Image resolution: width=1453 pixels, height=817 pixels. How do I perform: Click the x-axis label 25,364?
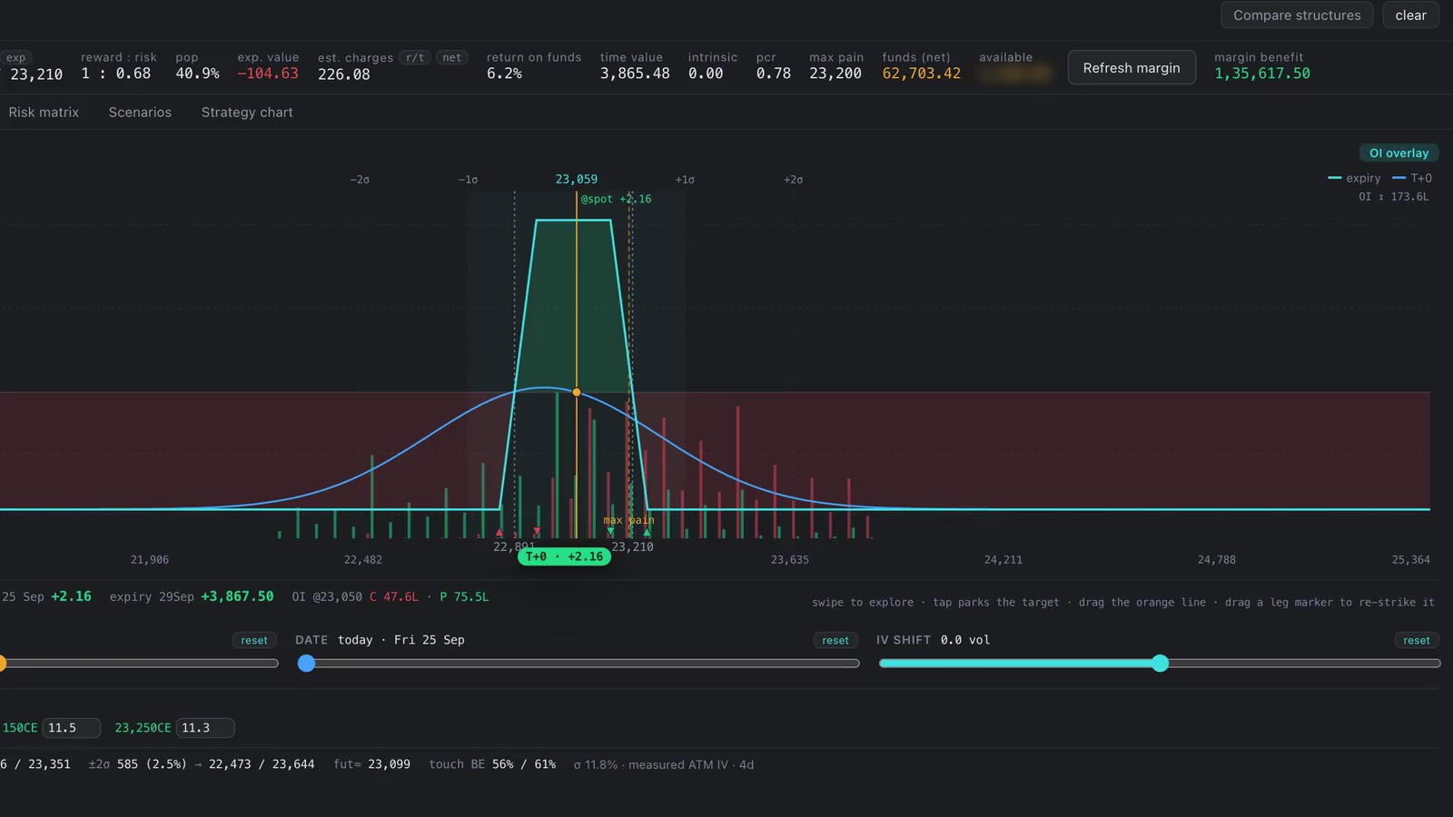[x=1411, y=560]
